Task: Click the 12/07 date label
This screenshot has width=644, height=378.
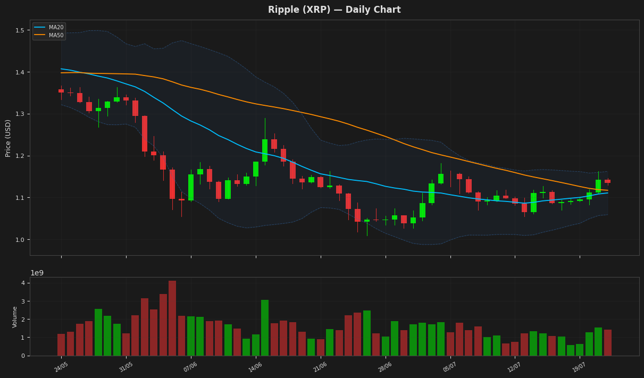Action: pyautogui.click(x=514, y=367)
